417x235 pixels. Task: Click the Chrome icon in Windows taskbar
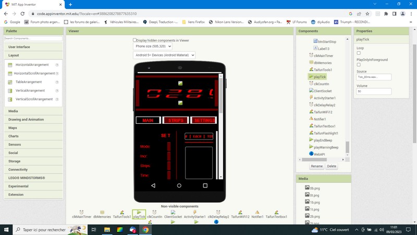145,229
